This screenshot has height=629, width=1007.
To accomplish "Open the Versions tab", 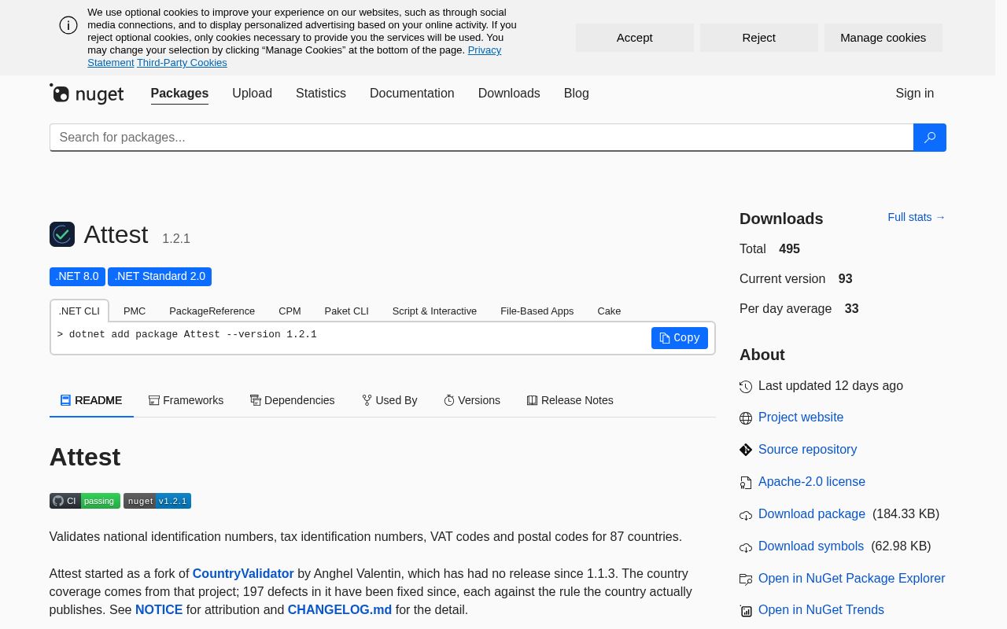I will click(472, 400).
